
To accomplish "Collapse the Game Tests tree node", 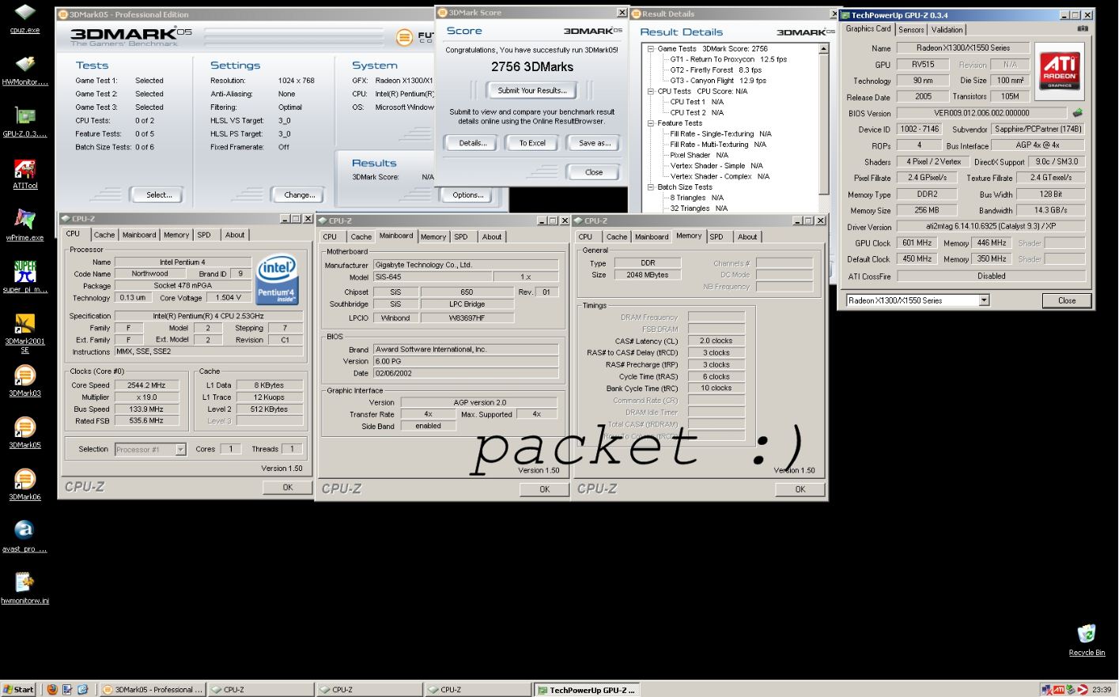I will (650, 48).
